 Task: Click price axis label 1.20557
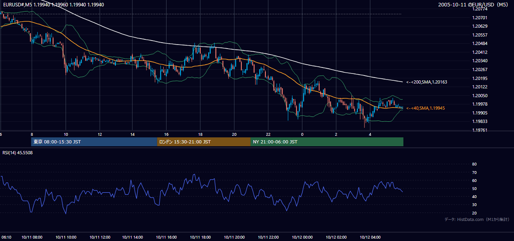coord(479,35)
